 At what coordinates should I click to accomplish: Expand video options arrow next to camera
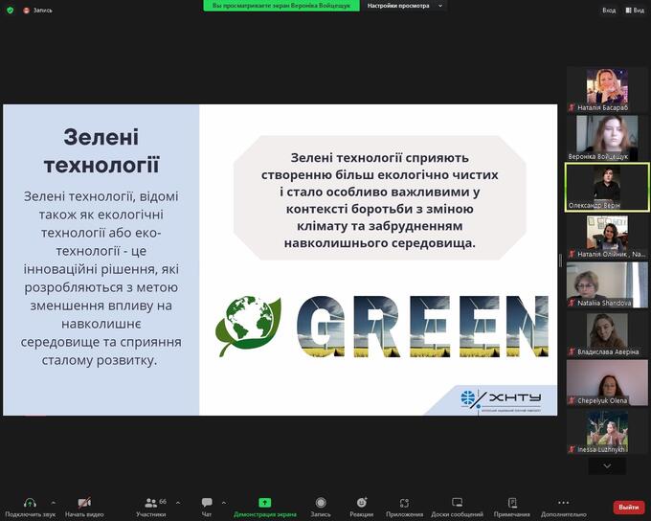click(x=107, y=501)
